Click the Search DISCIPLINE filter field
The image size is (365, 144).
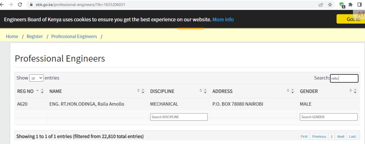coord(179,117)
